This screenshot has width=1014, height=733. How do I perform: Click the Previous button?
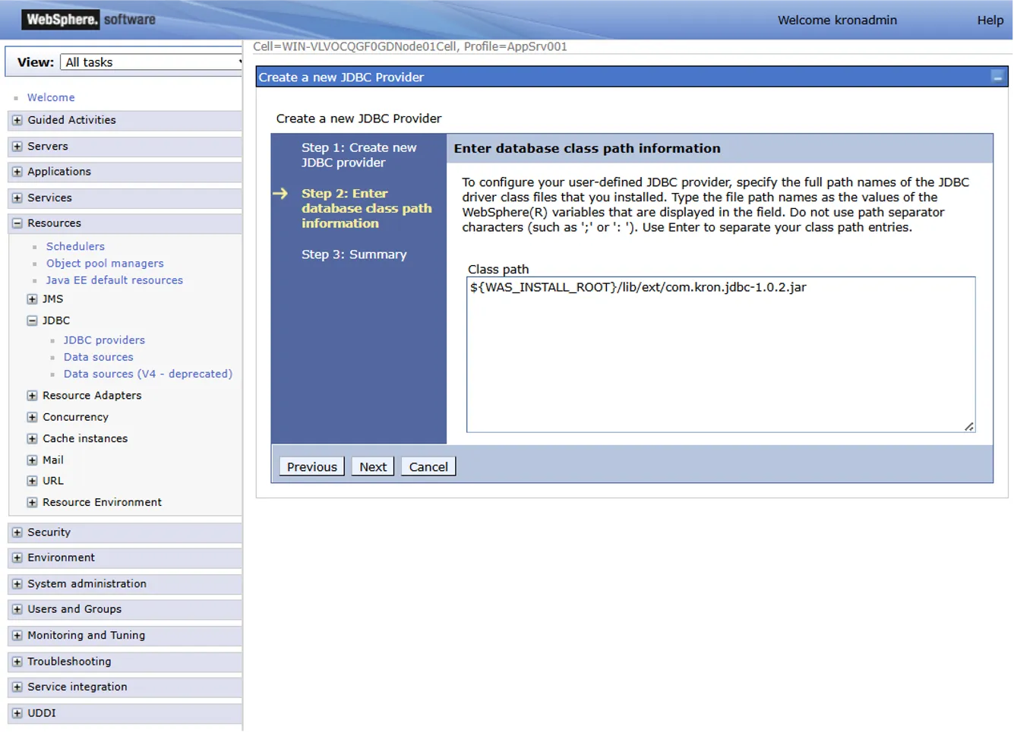click(311, 467)
